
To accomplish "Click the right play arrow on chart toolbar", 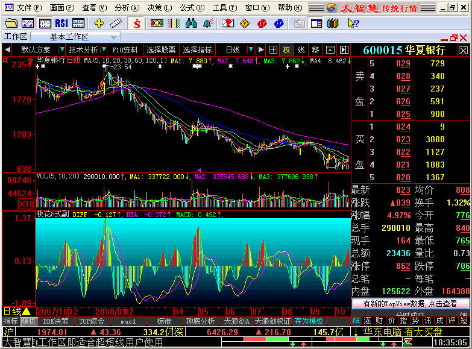I will [261, 49].
